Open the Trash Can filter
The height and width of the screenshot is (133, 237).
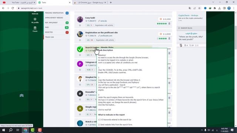pyautogui.click(x=57, y=37)
